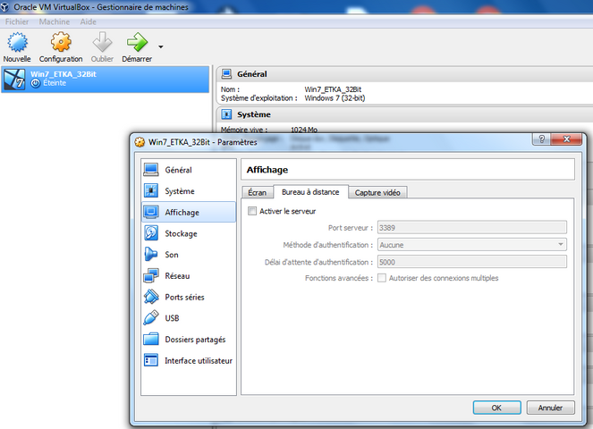Open Dossiers partagés folder icon
The height and width of the screenshot is (429, 593).
pos(151,339)
